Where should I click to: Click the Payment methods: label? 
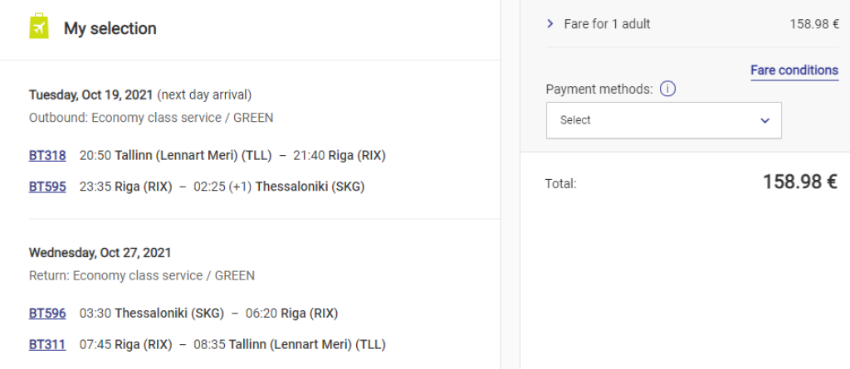point(599,89)
